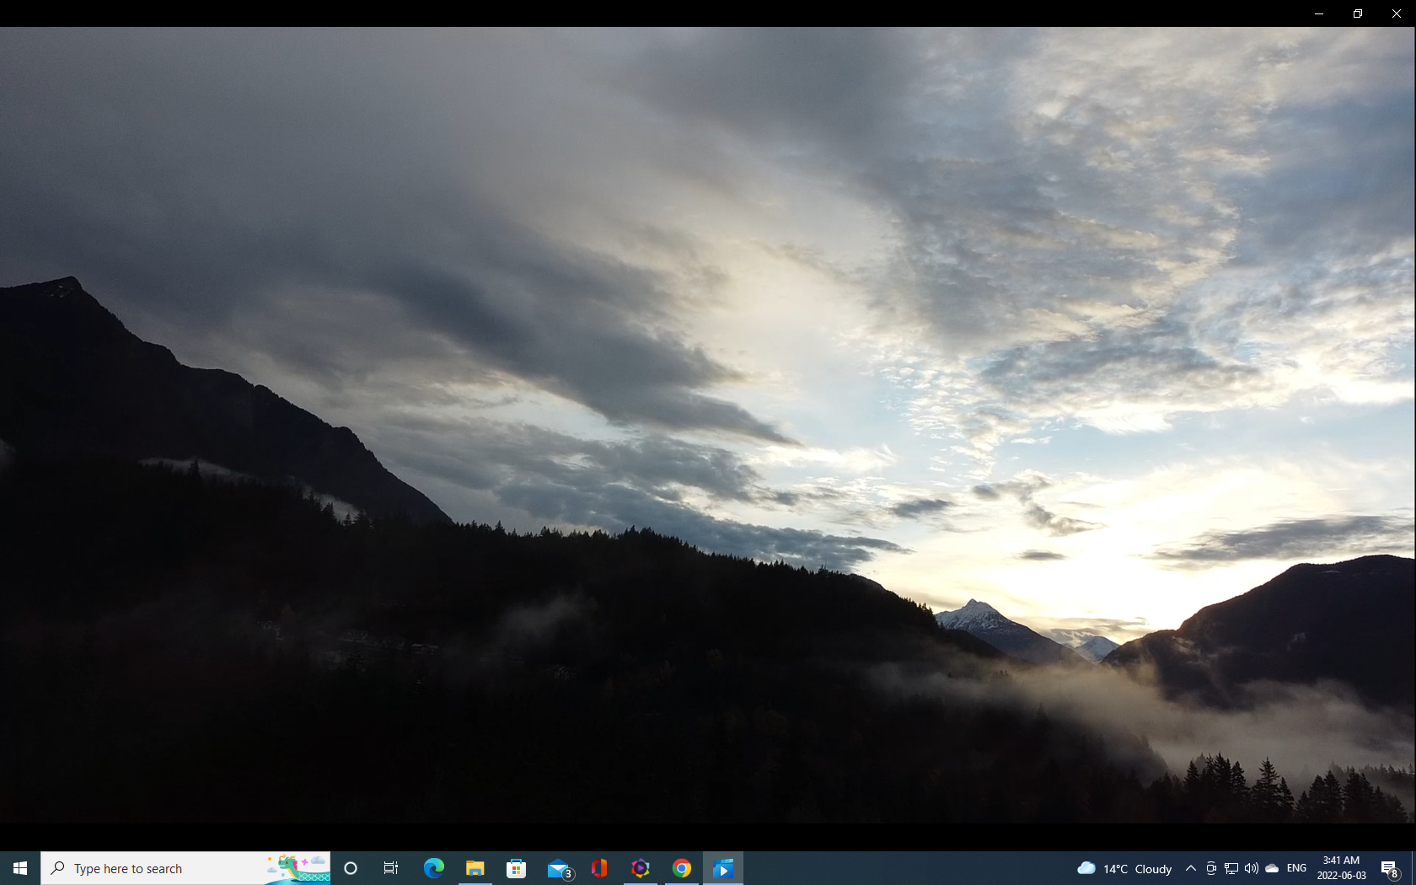Click the active Movies & TV taskbar icon

tap(723, 868)
